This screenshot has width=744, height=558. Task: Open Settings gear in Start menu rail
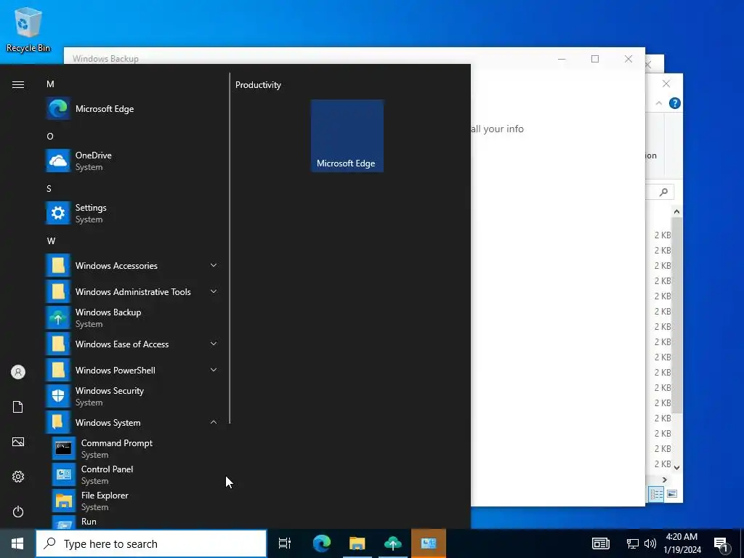point(18,477)
